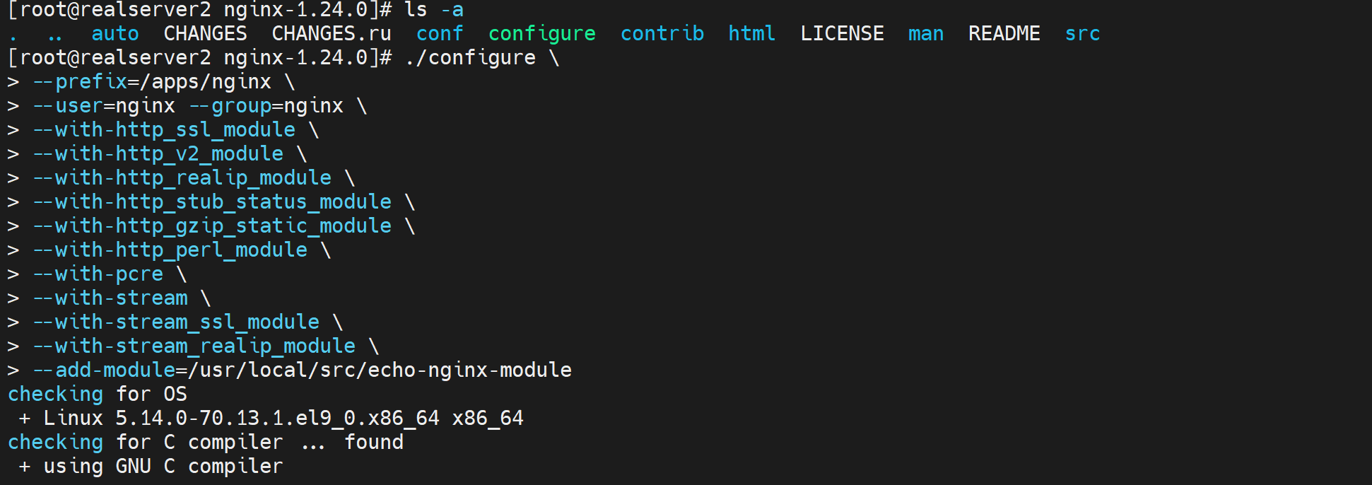Click the 'man' directory name
The height and width of the screenshot is (485, 1372).
click(925, 34)
